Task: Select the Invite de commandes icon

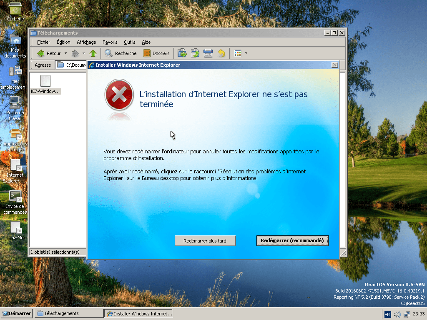Action: tap(15, 202)
